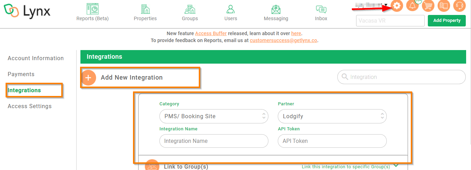The width and height of the screenshot is (471, 170).
Task: Click the orange plus add icon
Action: tap(88, 78)
